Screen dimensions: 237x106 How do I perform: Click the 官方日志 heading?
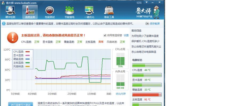click(136, 31)
